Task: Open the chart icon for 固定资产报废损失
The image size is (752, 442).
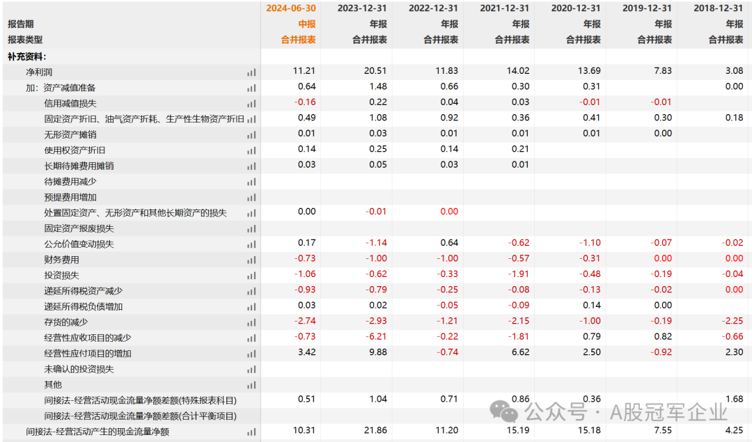Action: click(251, 229)
